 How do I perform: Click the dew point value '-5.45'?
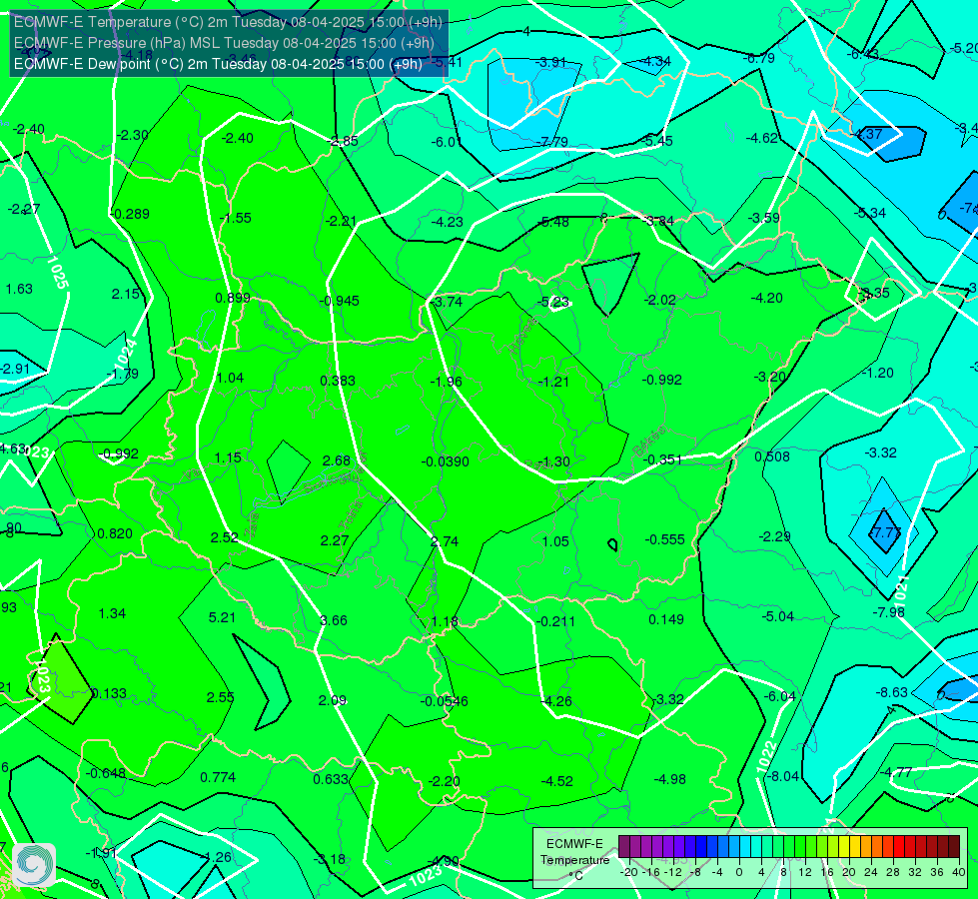[656, 141]
